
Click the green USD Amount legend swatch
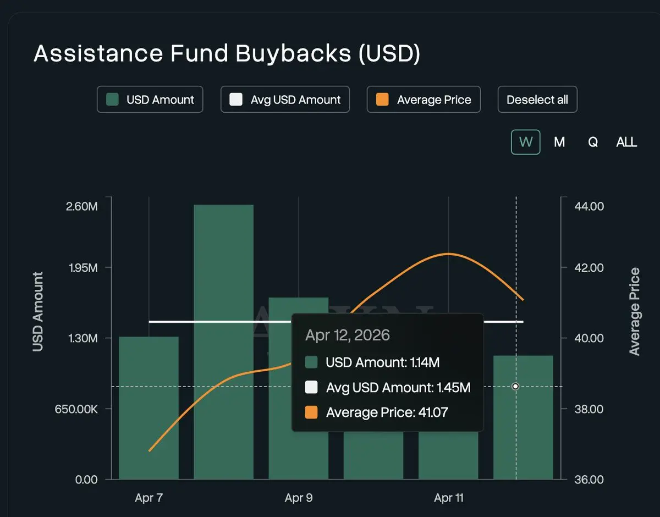point(113,100)
